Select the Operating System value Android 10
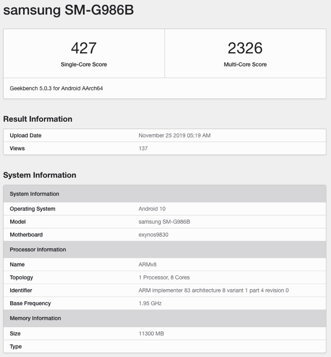 click(x=152, y=209)
